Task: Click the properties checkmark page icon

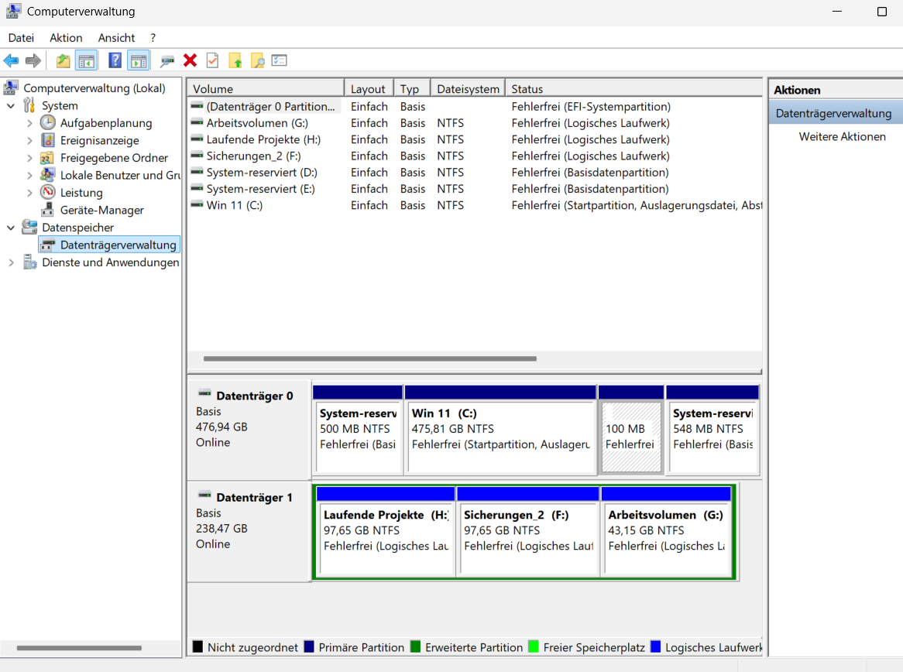Action: pyautogui.click(x=212, y=60)
